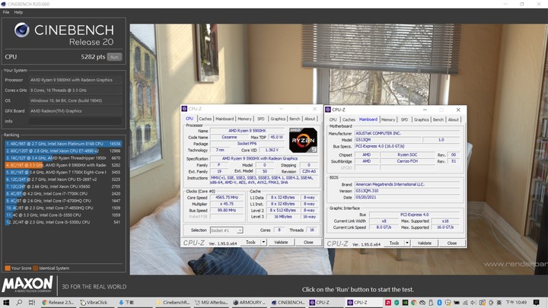
Task: Open Task View from taskbar
Action: tap(32, 303)
